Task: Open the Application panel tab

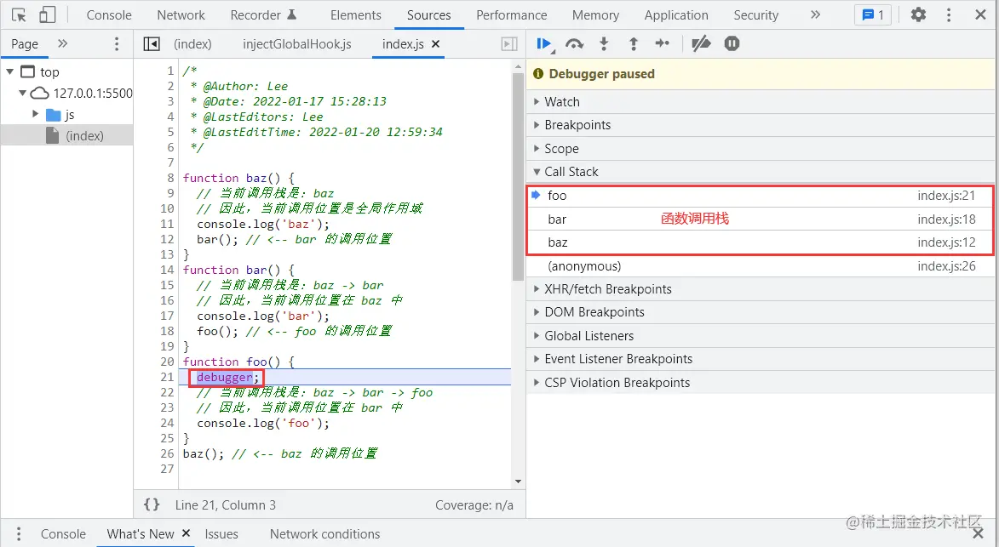Action: (x=676, y=14)
